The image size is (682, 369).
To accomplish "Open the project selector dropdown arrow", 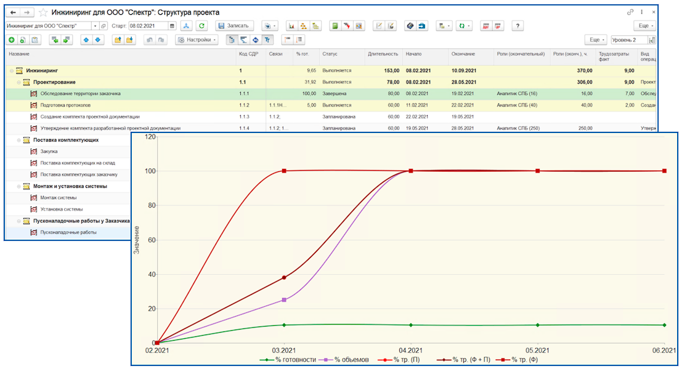I will [x=95, y=26].
